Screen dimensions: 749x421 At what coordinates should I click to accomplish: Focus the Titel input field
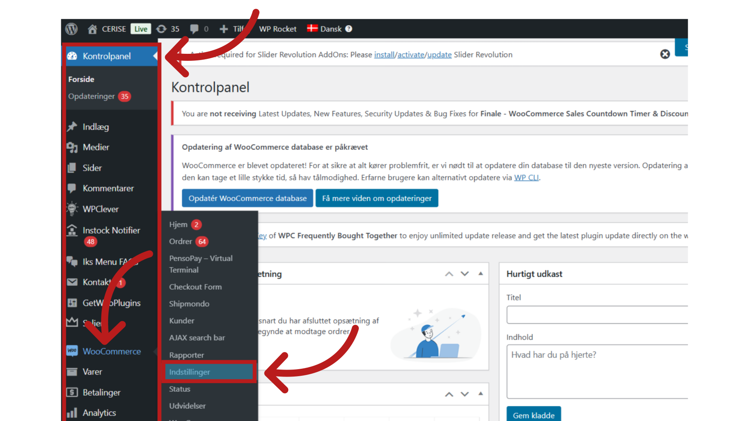(597, 315)
